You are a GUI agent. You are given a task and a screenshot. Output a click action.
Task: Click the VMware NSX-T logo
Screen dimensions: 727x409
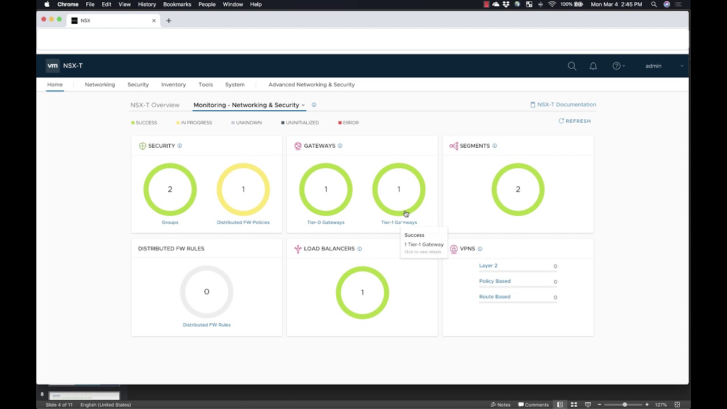coord(53,66)
